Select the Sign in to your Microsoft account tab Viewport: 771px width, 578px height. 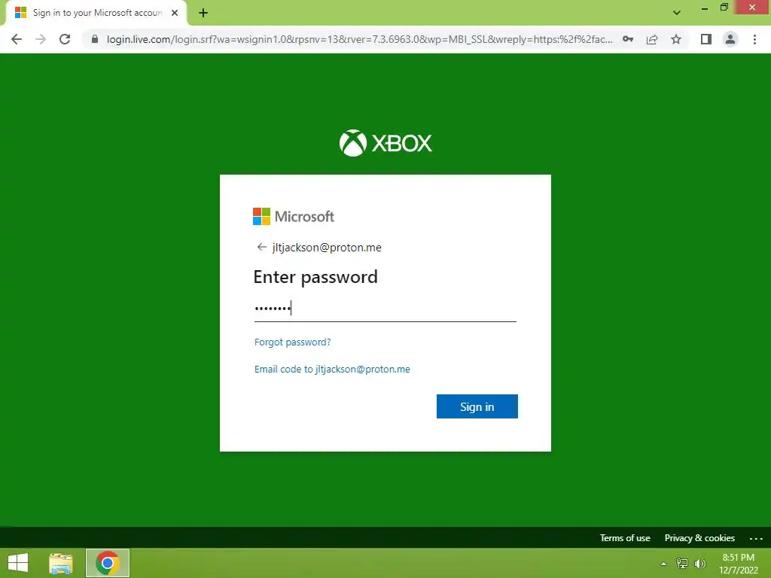click(96, 13)
